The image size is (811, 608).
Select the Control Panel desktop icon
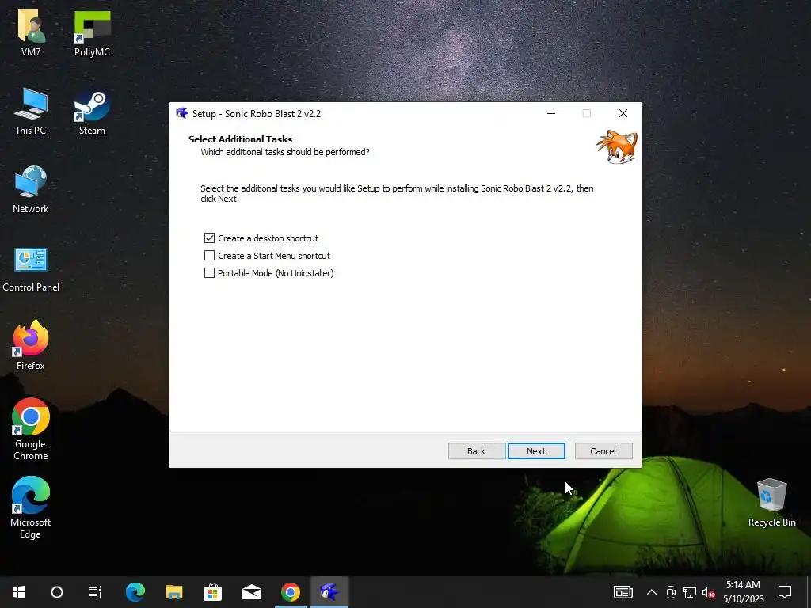click(x=31, y=269)
